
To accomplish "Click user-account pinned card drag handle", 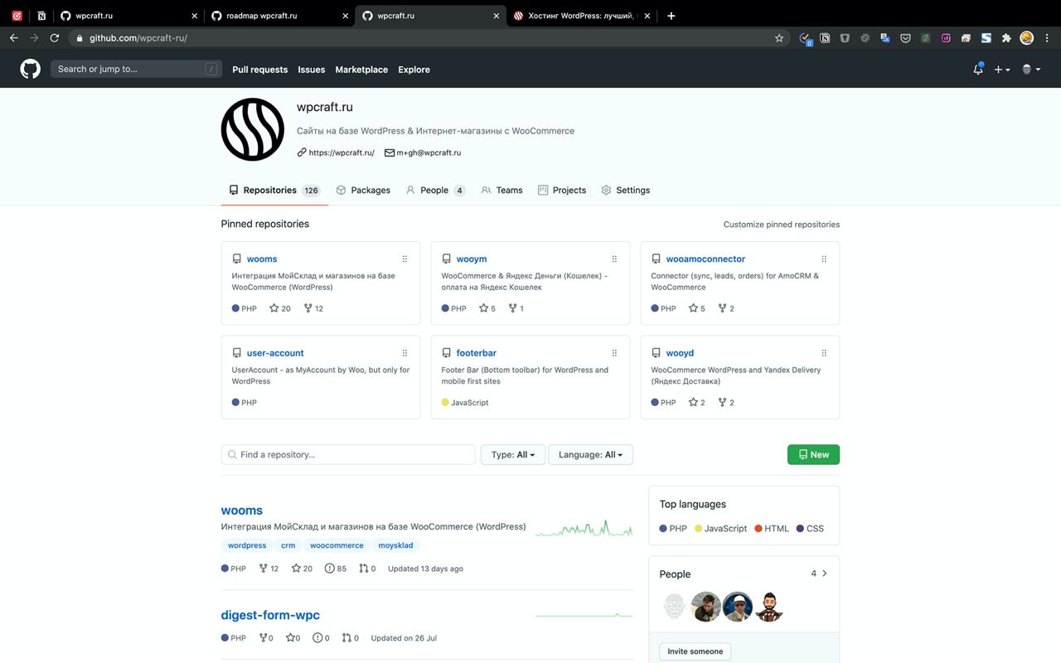I will 405,353.
